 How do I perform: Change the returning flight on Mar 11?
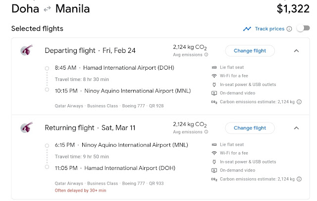pyautogui.click(x=250, y=128)
